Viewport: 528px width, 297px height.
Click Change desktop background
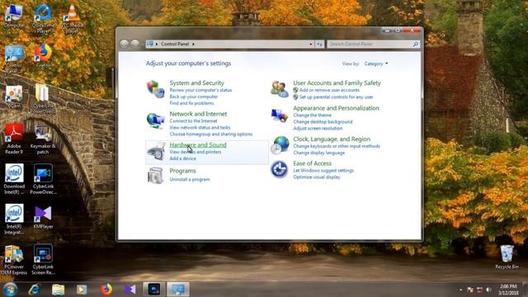pyautogui.click(x=323, y=121)
